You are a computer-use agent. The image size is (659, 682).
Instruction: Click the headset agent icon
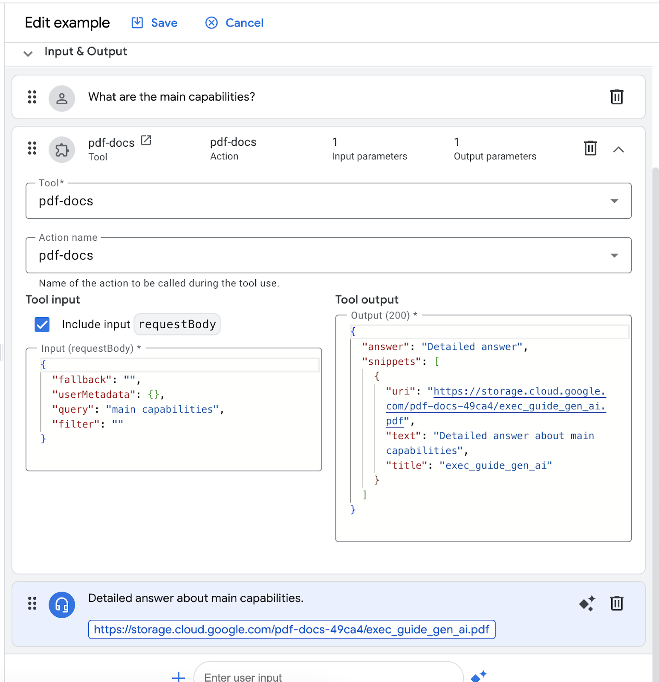pyautogui.click(x=62, y=605)
